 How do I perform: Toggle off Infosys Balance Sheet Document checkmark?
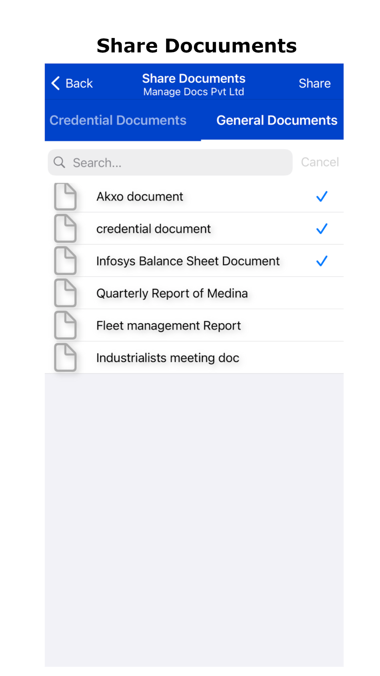(322, 261)
